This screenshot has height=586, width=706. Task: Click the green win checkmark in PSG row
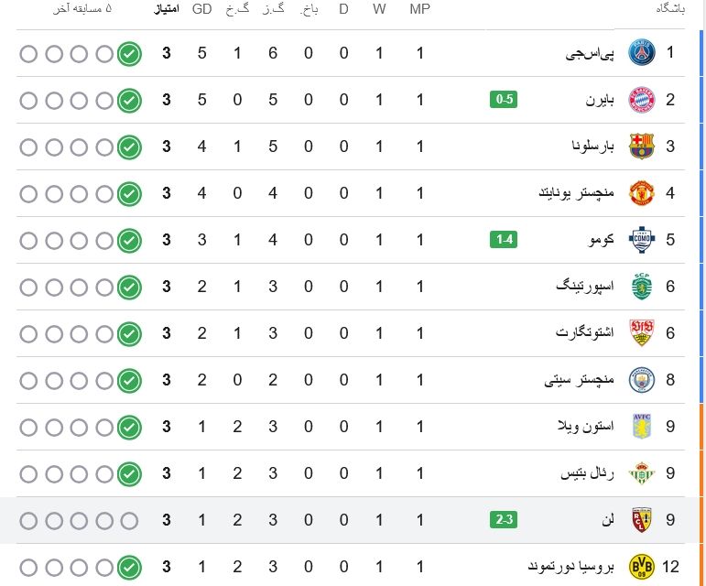(x=129, y=54)
